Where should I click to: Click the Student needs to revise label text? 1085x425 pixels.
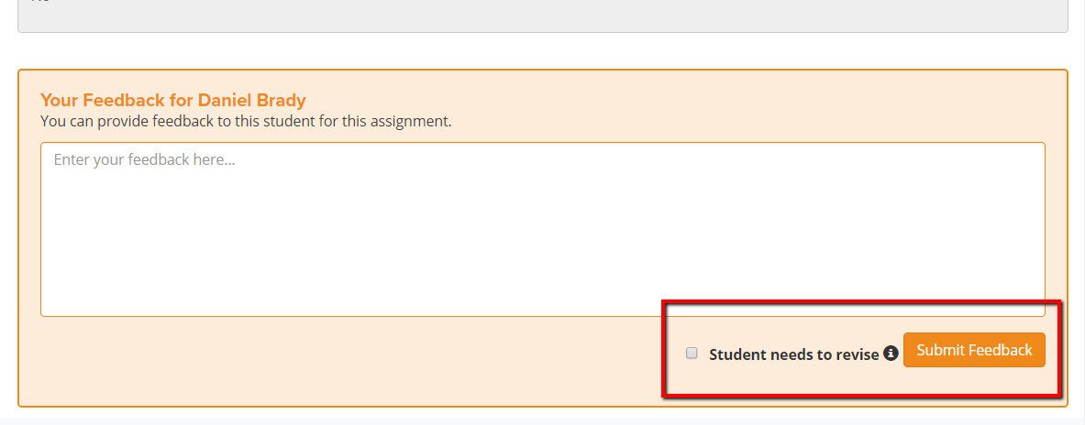click(793, 354)
